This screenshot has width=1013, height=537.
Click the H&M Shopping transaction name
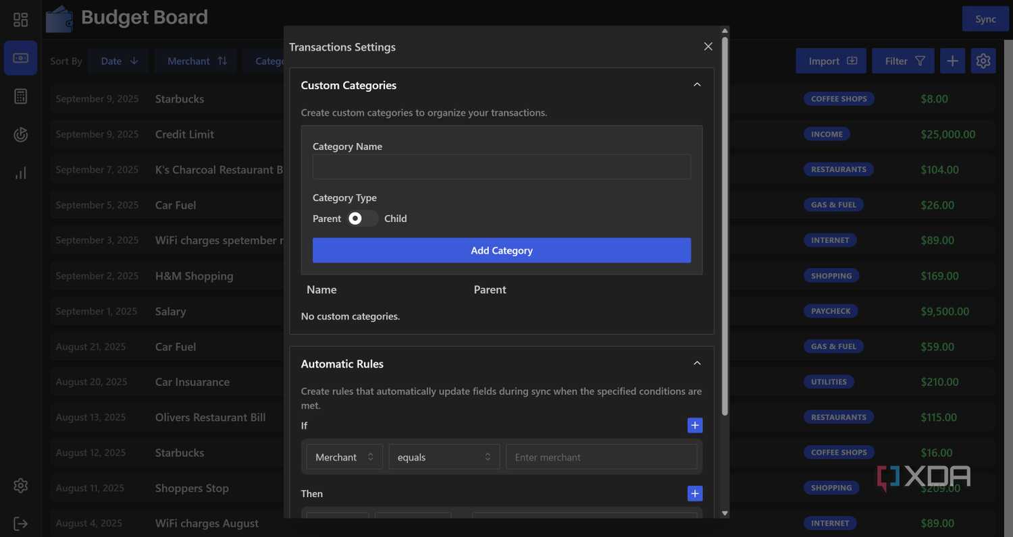click(x=194, y=276)
